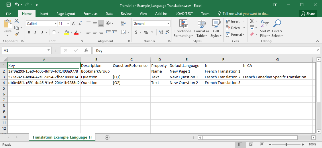This screenshot has width=322, height=148.
Task: Toggle Italic formatting
Action: [x=36, y=32]
